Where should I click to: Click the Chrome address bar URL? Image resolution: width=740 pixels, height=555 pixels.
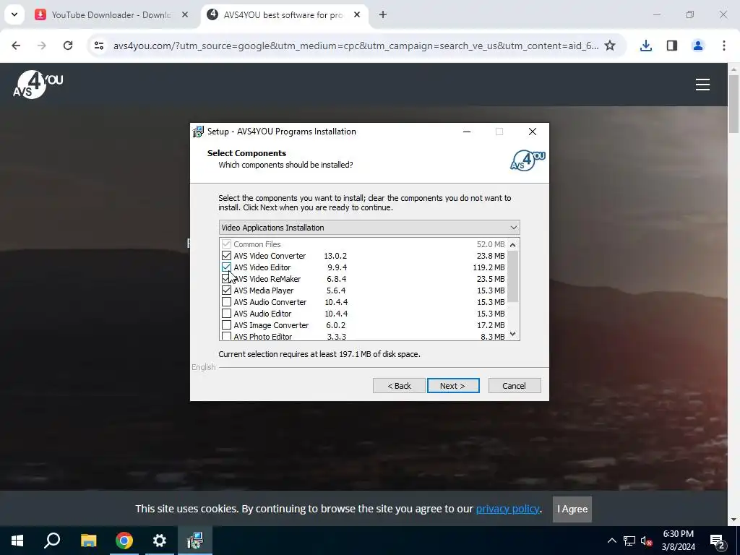coord(356,46)
